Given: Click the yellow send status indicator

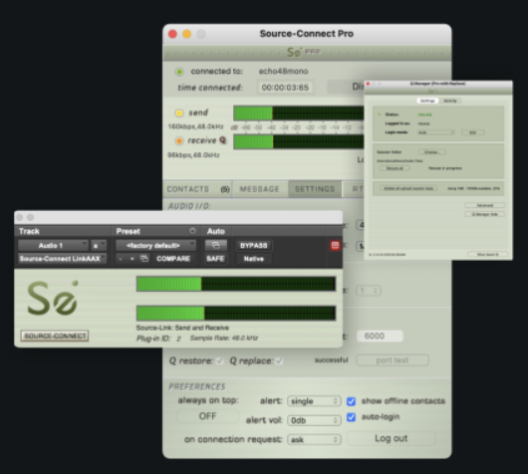Looking at the screenshot, I should pyautogui.click(x=179, y=113).
